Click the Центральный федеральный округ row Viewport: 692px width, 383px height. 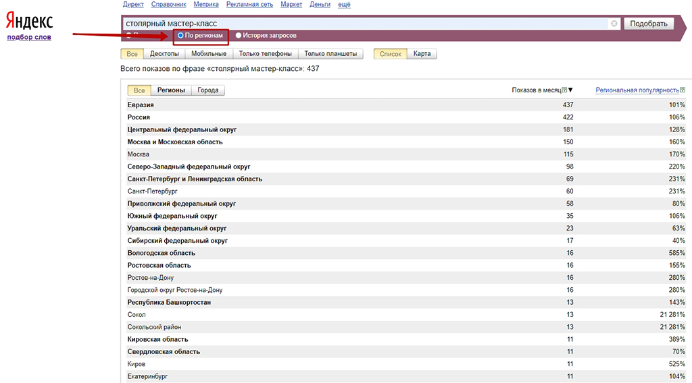coord(406,129)
